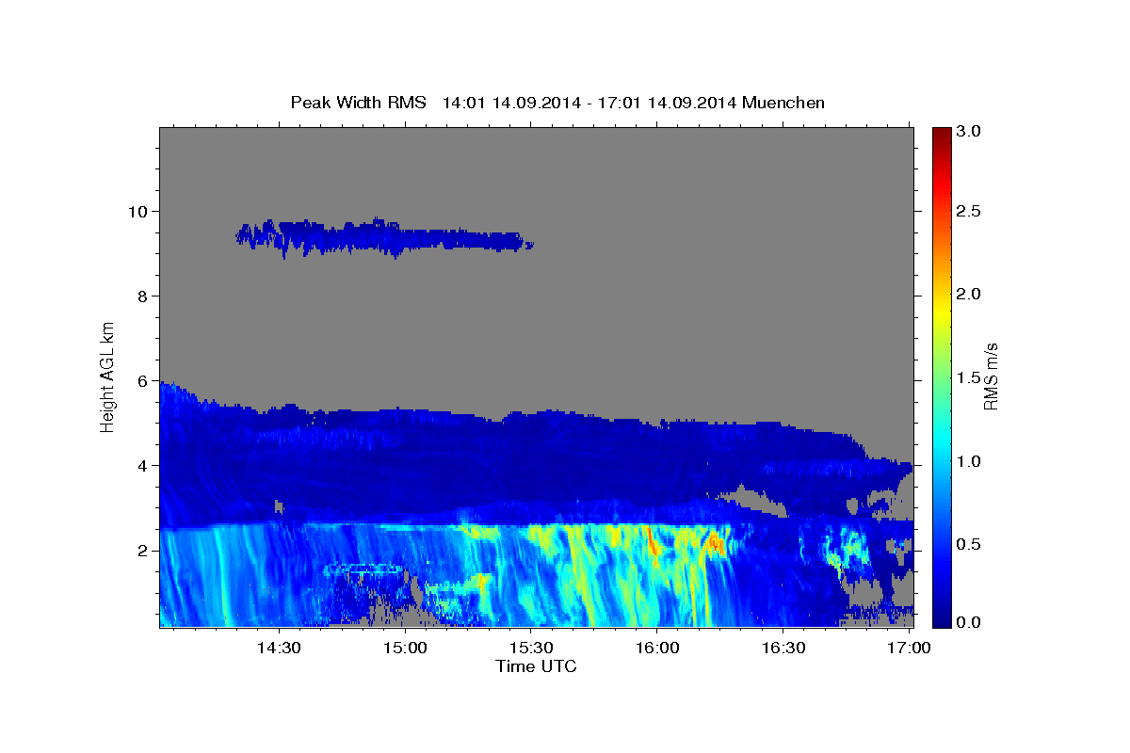
Task: Click the 'Muenchen' location in the title
Action: [783, 103]
